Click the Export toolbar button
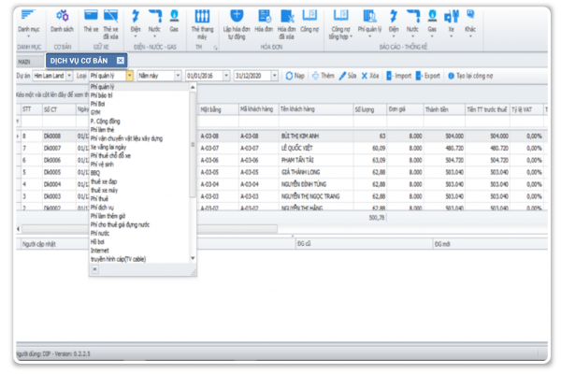The width and height of the screenshot is (561, 374). [x=430, y=75]
